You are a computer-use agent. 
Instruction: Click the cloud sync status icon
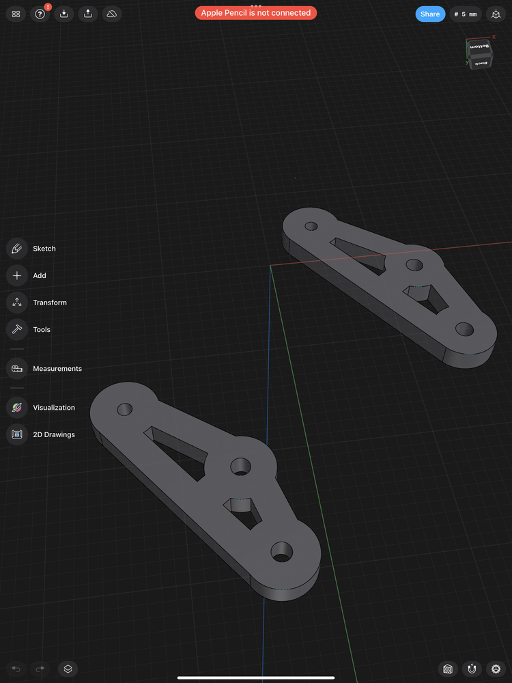point(111,14)
